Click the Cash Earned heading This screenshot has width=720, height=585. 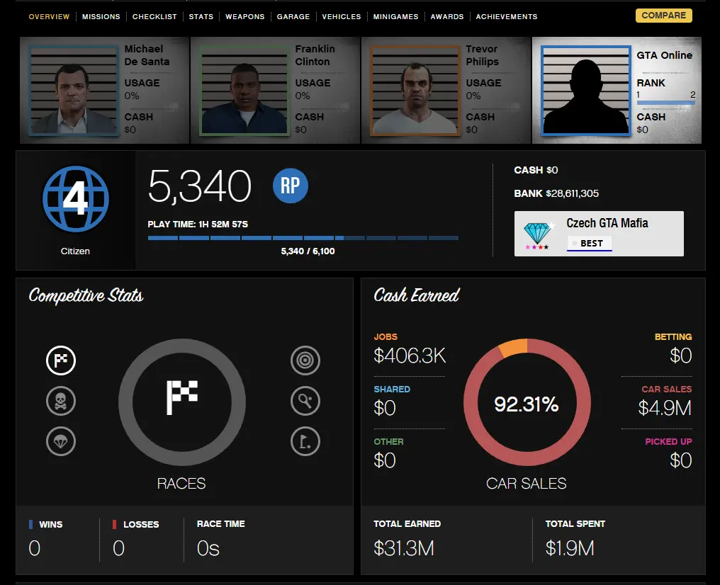point(417,295)
